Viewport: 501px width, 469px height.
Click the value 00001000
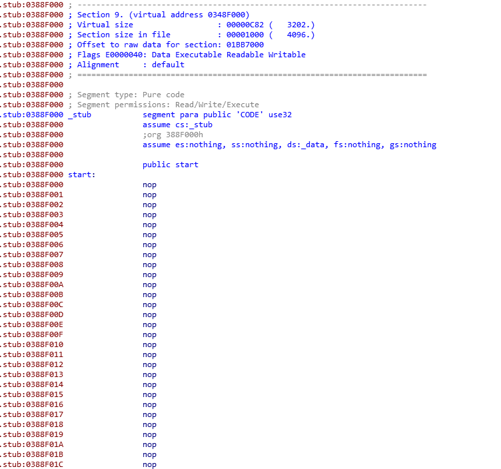coord(245,35)
